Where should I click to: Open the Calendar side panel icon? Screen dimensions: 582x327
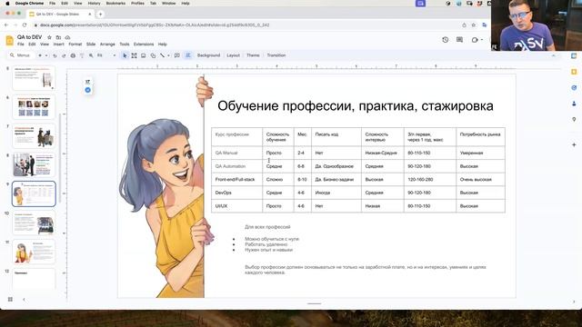coord(574,56)
